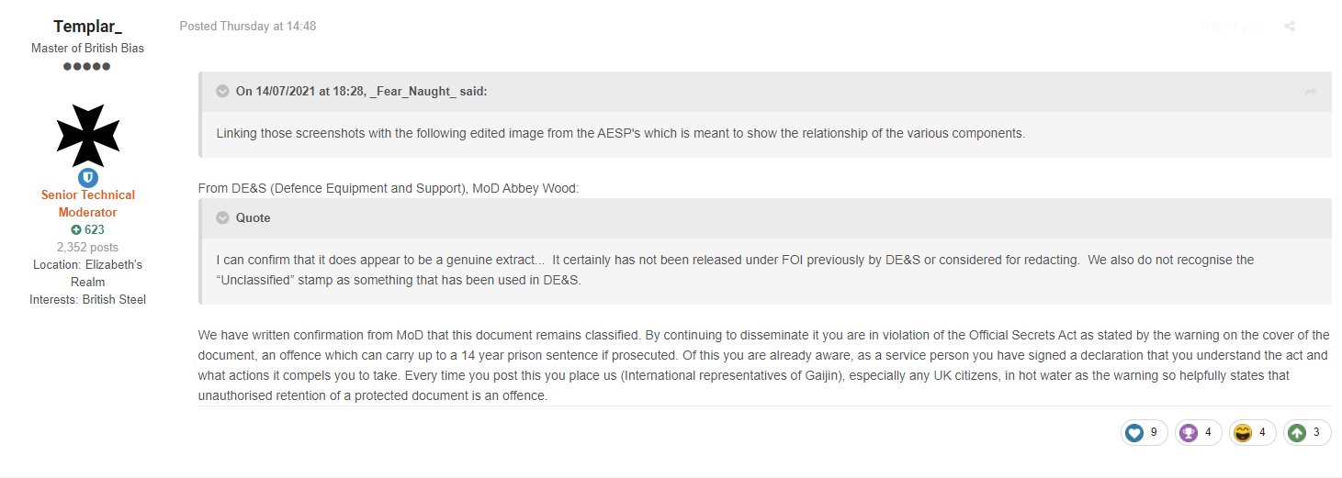Click the blue moderator shield badge
Image resolution: width=1342 pixels, height=478 pixels.
(88, 178)
